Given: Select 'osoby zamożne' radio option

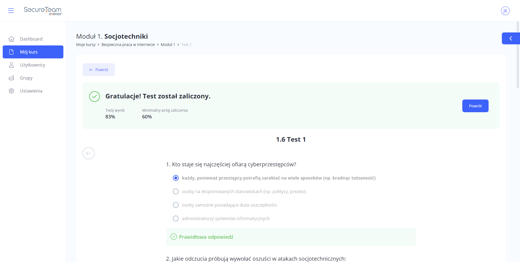Looking at the screenshot, I should (176, 205).
